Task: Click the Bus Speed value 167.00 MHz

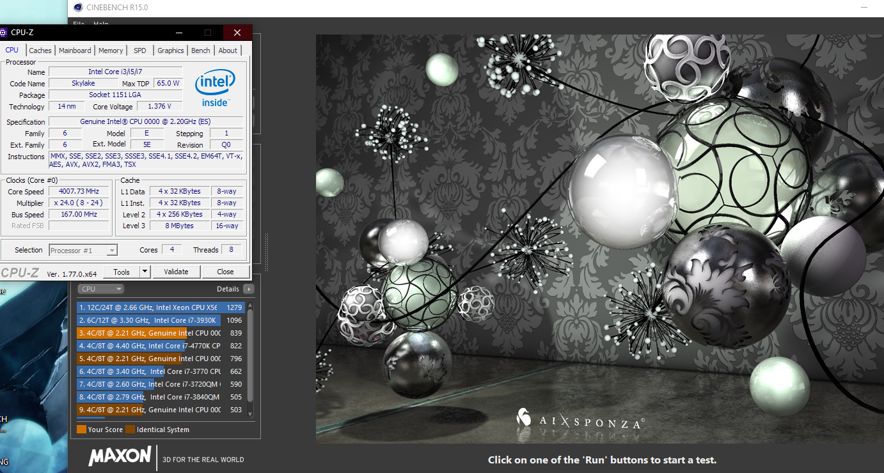Action: pos(79,215)
